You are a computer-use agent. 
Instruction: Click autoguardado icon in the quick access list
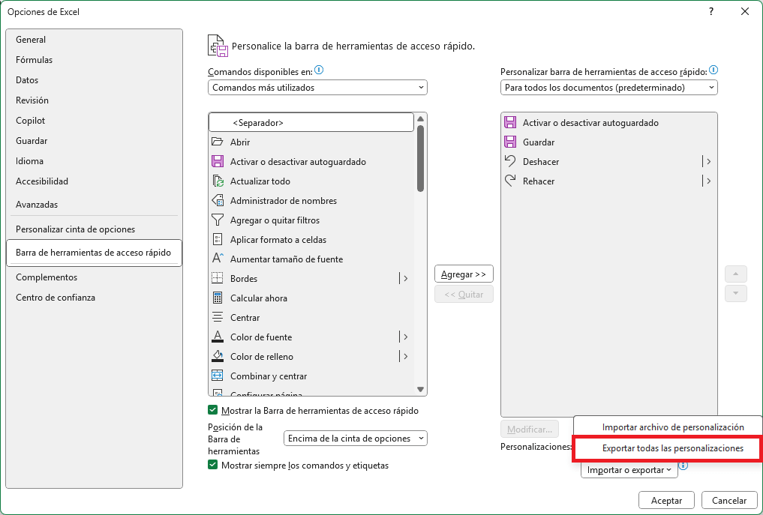click(510, 122)
